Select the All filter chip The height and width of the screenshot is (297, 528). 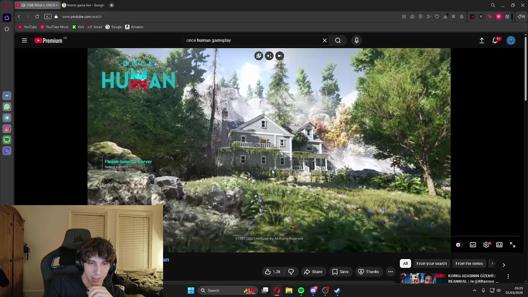[x=405, y=264]
